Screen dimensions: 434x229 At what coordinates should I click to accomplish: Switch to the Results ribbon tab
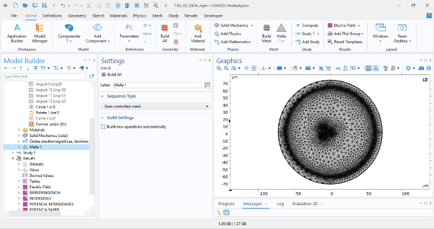click(x=191, y=16)
